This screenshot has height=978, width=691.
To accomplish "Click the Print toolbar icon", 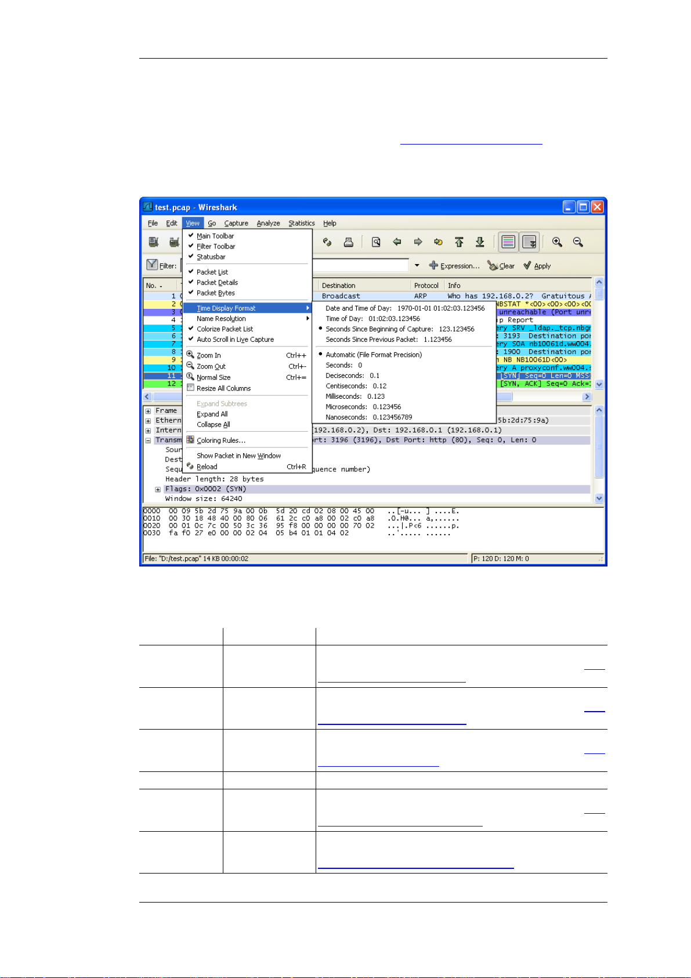I will 348,242.
